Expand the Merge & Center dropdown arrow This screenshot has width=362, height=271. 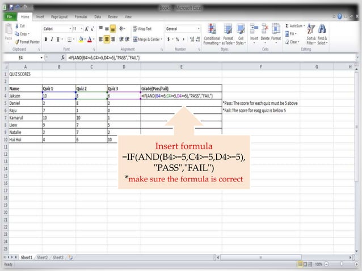click(161, 40)
